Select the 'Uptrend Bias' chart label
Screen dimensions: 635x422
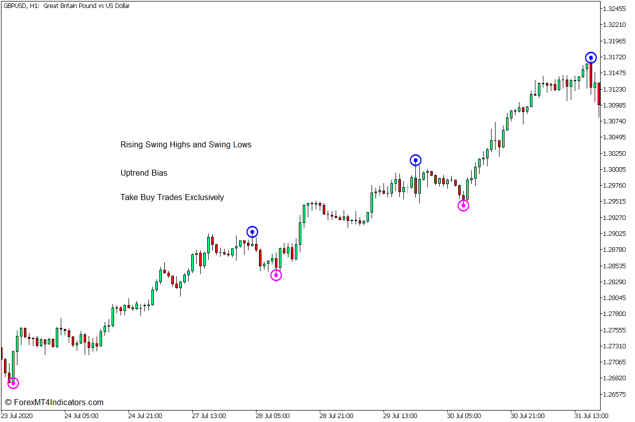(144, 173)
